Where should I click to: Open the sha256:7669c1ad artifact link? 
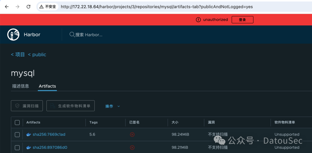coord(49,134)
